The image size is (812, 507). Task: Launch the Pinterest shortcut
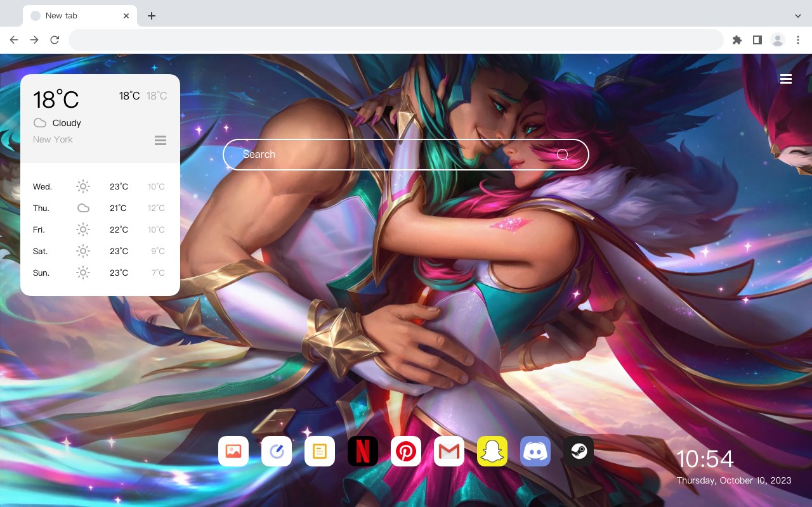(406, 451)
